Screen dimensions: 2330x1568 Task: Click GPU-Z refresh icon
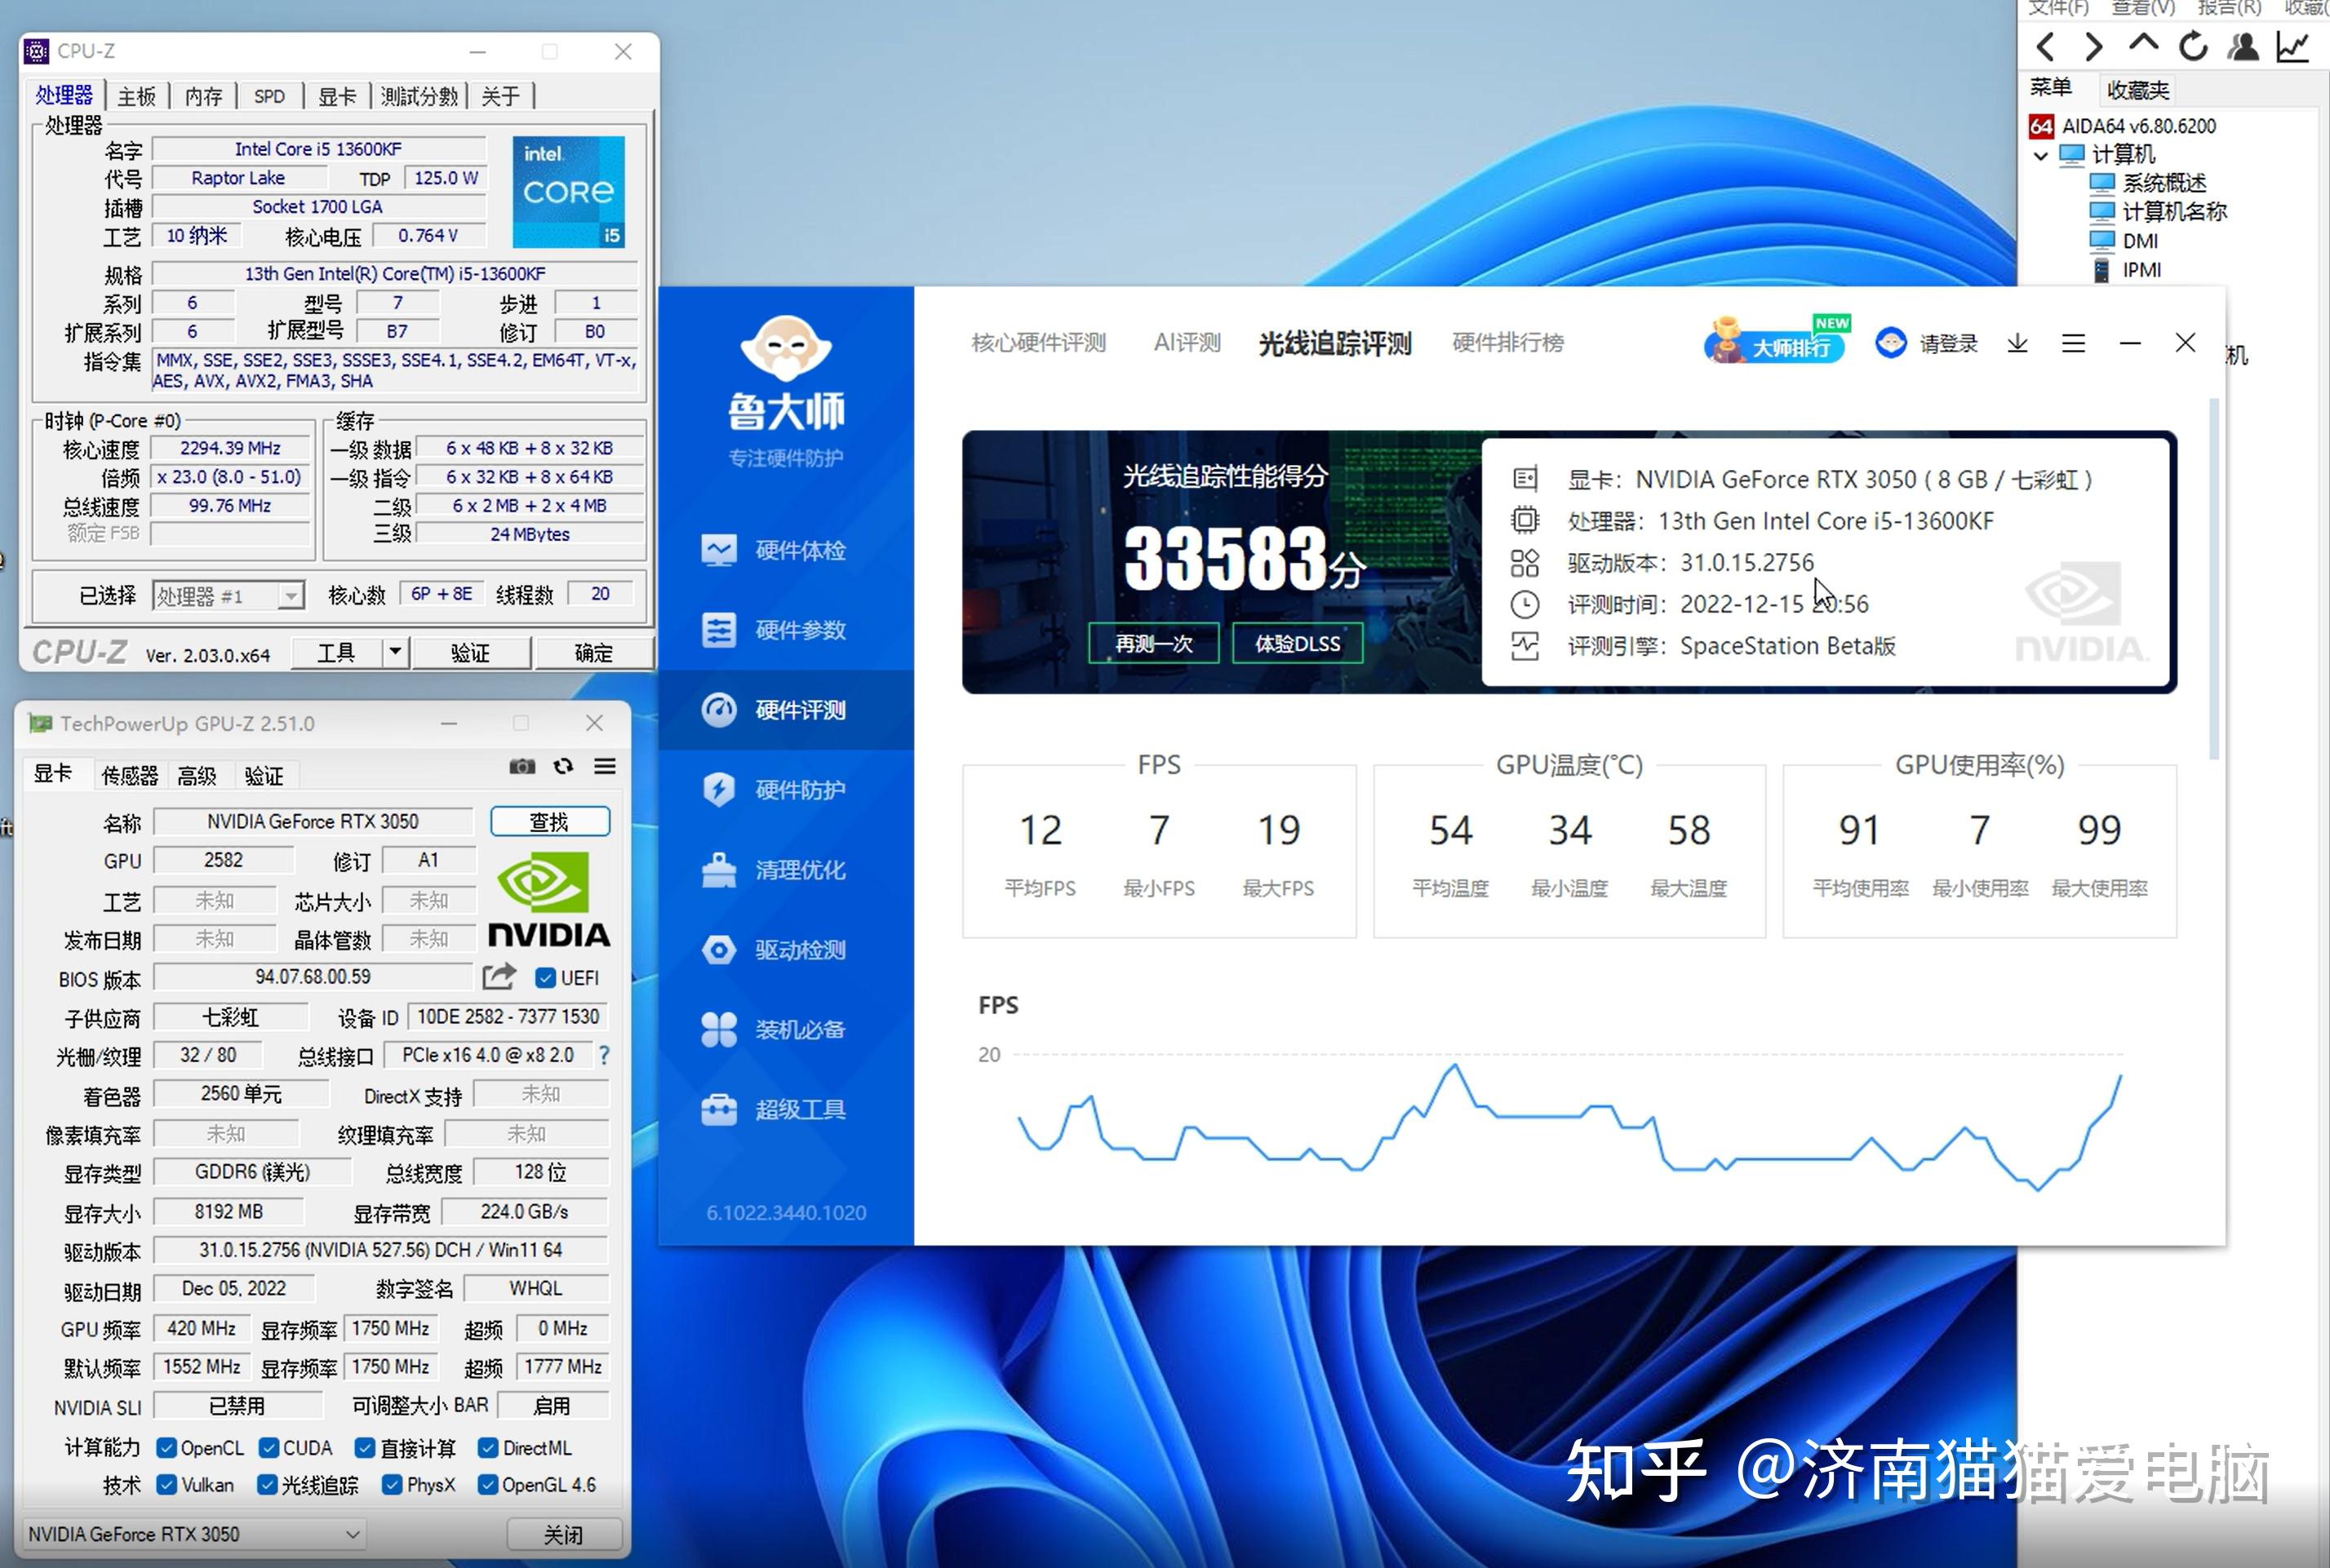click(x=563, y=766)
